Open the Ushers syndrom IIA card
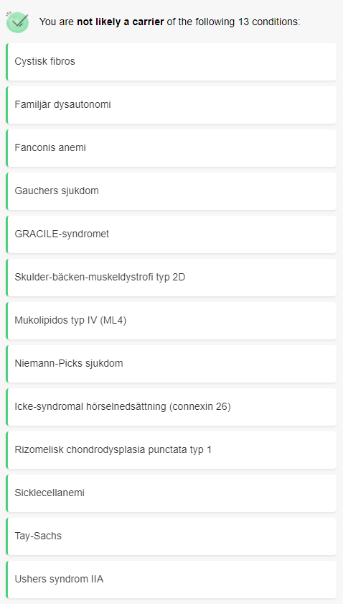This screenshot has height=604, width=343. coord(171,580)
